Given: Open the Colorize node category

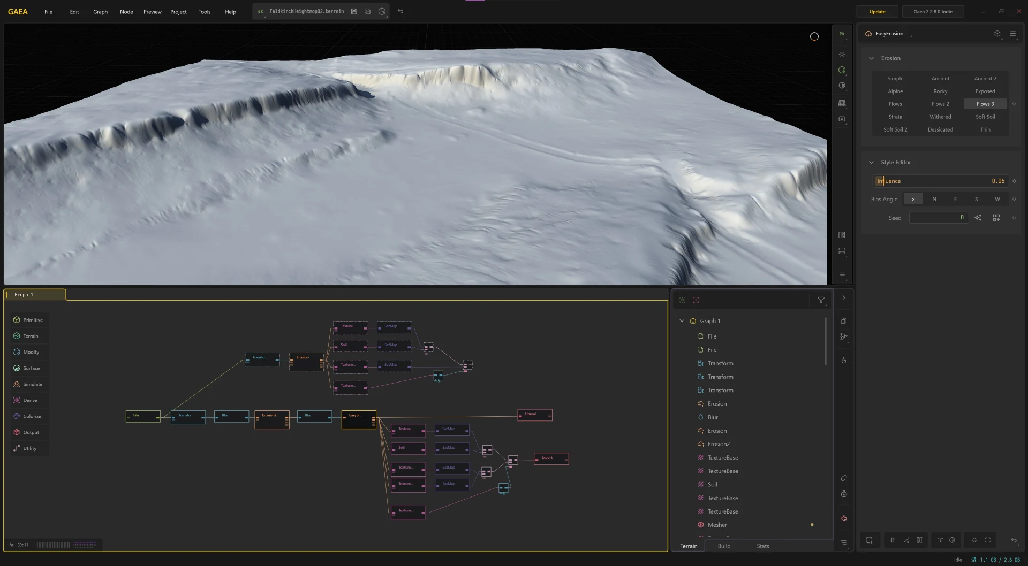Looking at the screenshot, I should click(29, 416).
